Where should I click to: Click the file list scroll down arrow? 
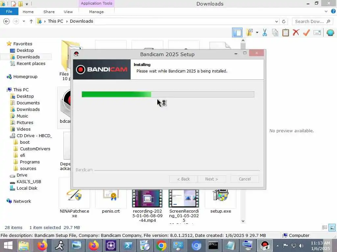point(243,221)
